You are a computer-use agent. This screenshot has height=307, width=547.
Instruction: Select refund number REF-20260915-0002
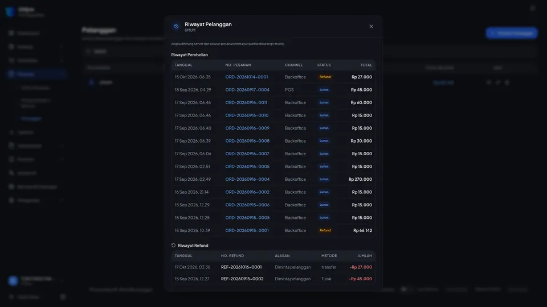242,279
